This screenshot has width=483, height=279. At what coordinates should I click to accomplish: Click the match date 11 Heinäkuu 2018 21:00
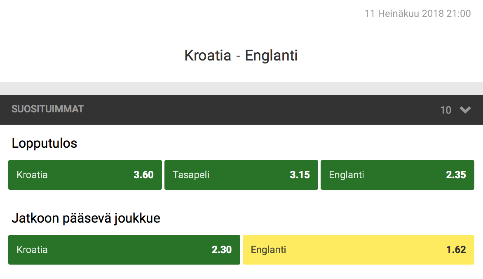point(418,14)
